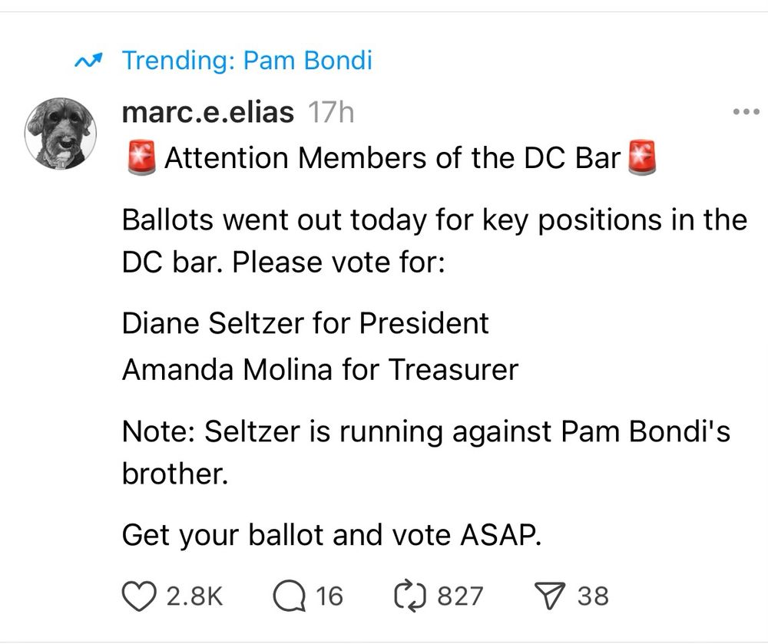The image size is (768, 644).
Task: Tap the "Get your ballot and vote ASAP" text
Action: tap(332, 535)
